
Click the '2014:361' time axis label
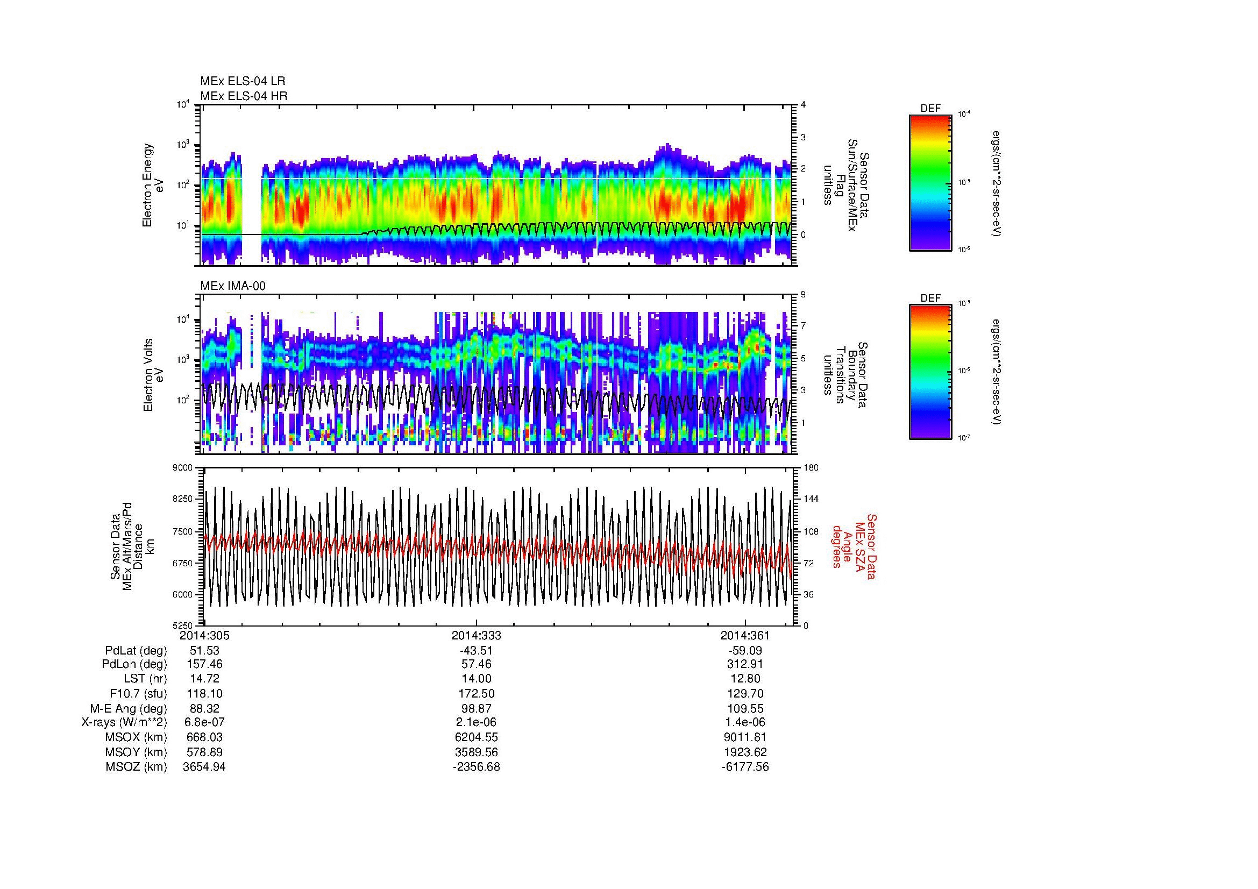pos(745,636)
